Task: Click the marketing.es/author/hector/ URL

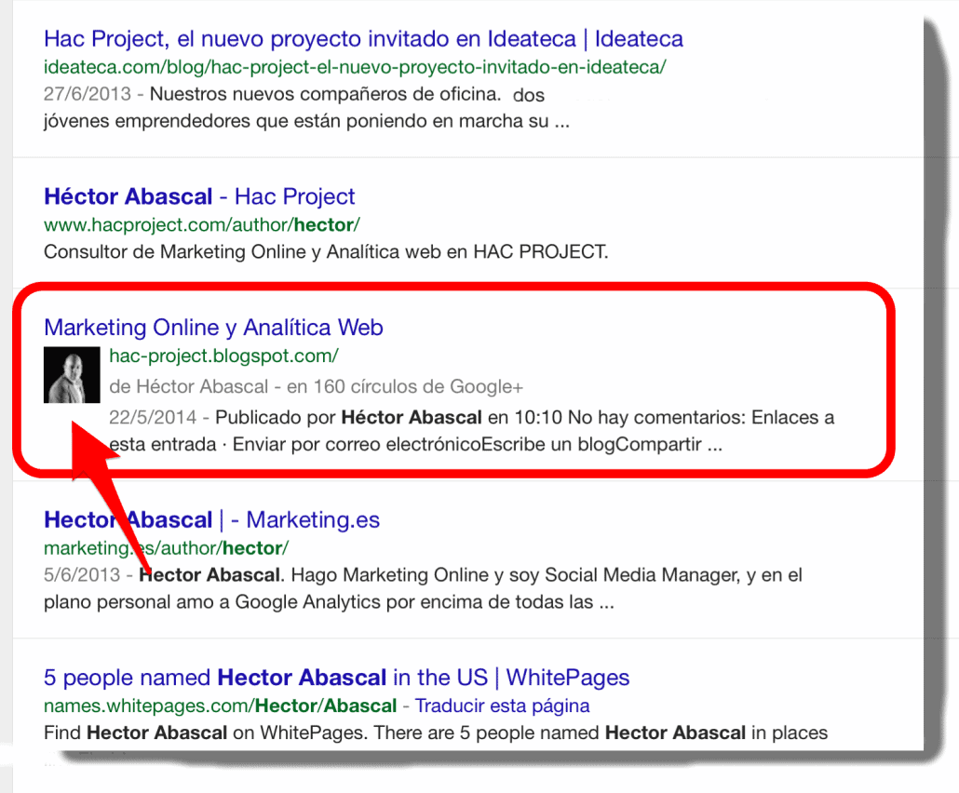Action: click(166, 548)
